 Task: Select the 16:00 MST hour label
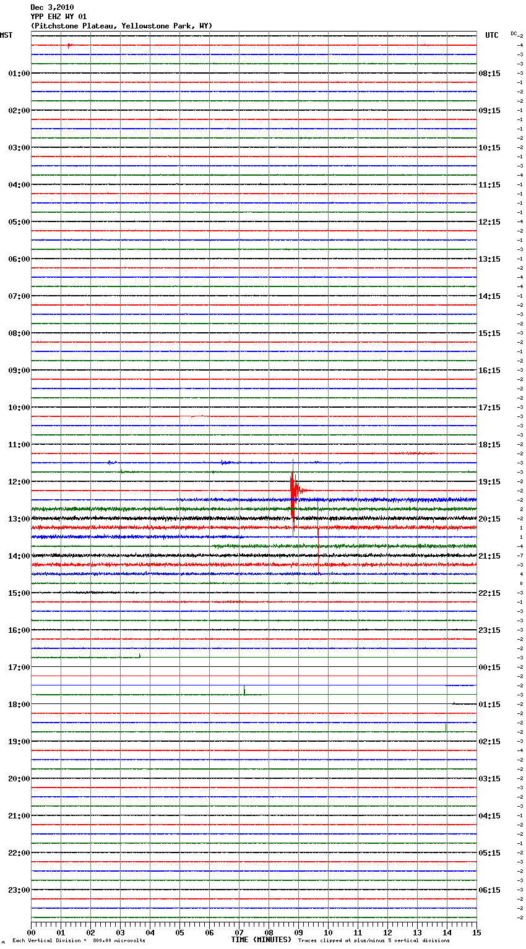tap(19, 630)
